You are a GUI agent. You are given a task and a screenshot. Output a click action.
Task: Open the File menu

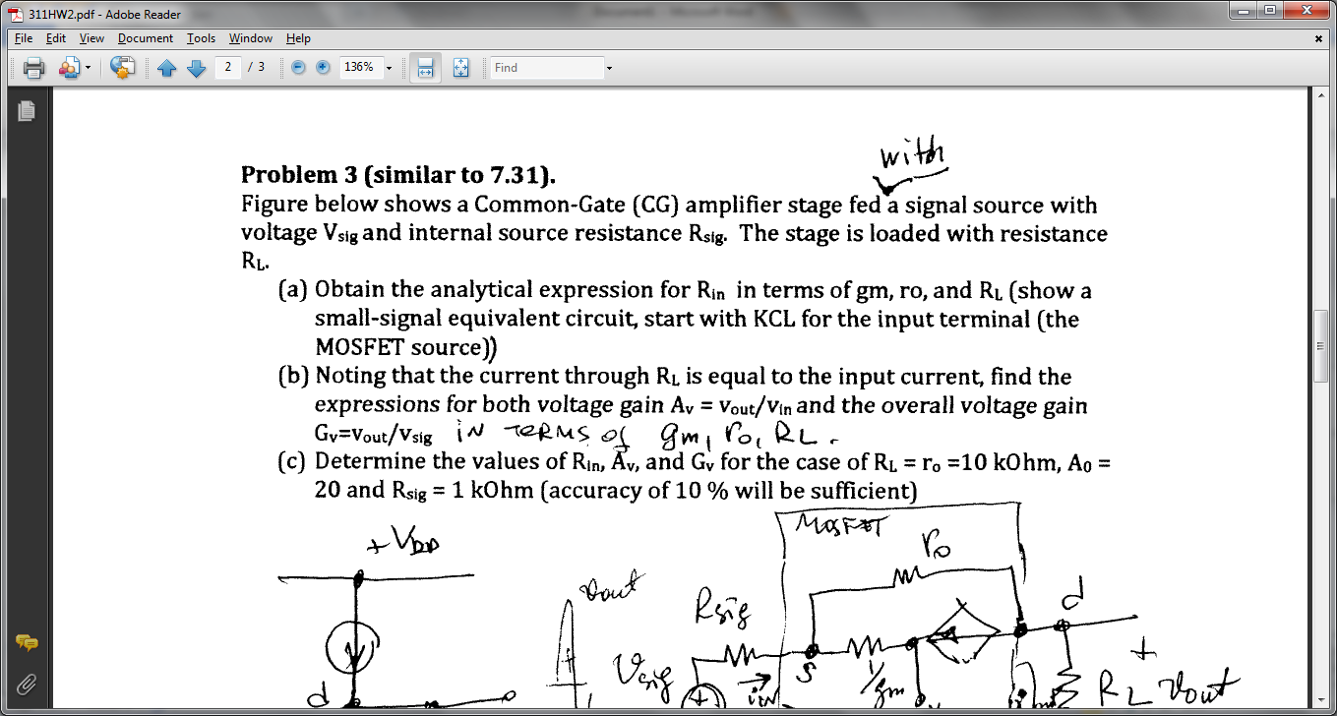(x=24, y=38)
